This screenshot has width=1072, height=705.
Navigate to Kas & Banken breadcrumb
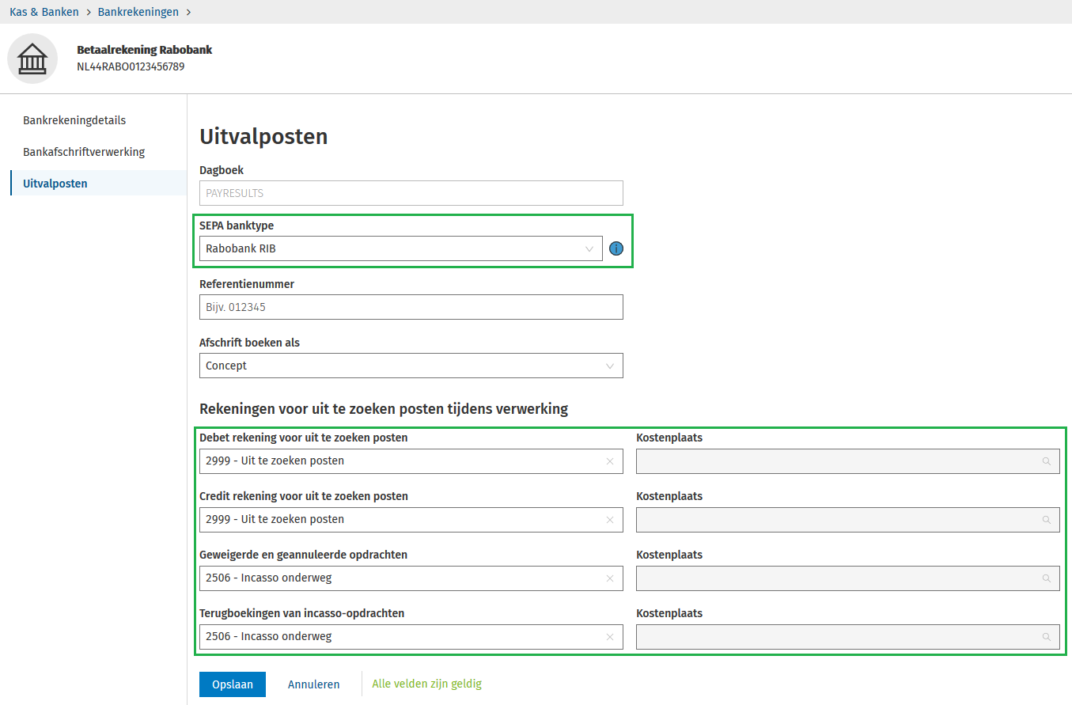(x=44, y=12)
